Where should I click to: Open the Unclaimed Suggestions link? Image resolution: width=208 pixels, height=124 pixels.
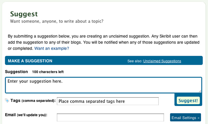pyautogui.click(x=162, y=61)
